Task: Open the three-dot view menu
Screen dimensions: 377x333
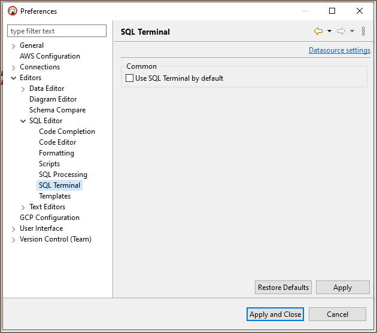Action: point(363,31)
